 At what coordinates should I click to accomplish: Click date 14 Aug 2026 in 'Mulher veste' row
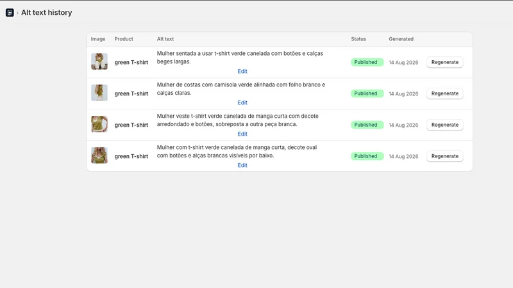403,125
